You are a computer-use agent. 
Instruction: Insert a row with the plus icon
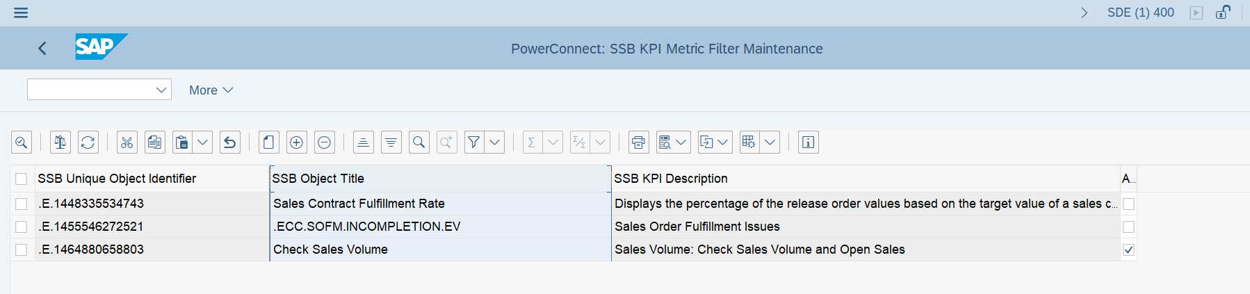click(x=296, y=142)
